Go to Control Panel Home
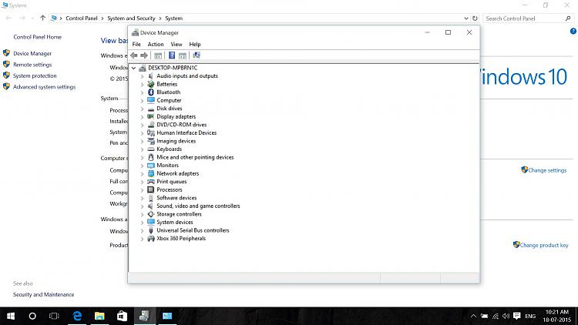The width and height of the screenshot is (578, 325). point(37,37)
